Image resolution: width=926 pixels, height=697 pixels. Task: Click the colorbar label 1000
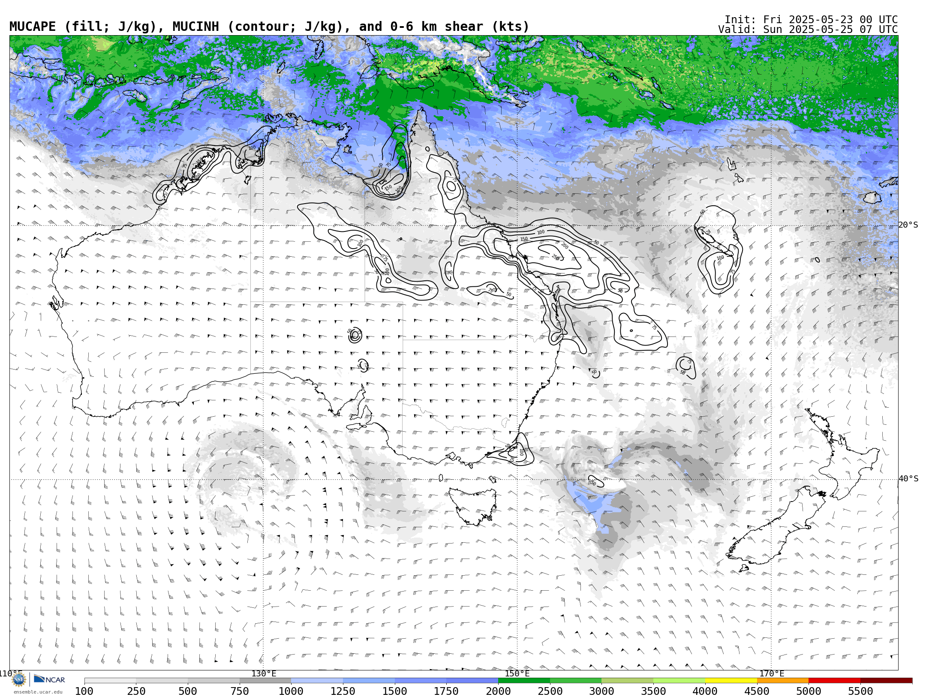click(x=291, y=691)
